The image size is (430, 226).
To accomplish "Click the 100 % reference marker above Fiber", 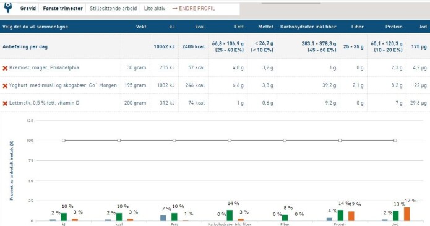I will (x=285, y=141).
